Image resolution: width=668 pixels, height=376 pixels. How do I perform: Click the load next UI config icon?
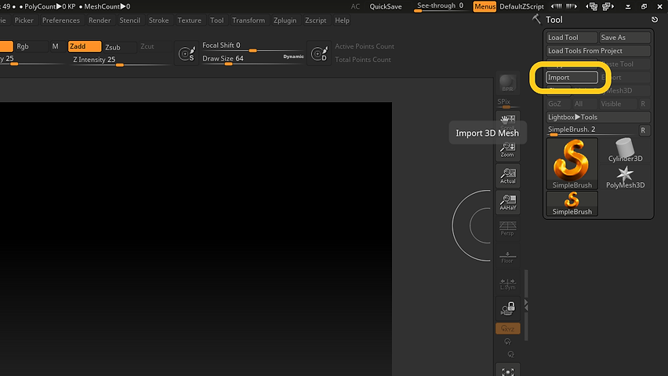point(608,6)
